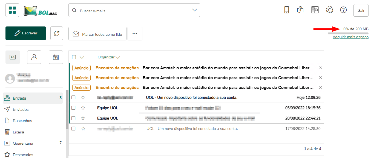Star the 20/08/2022 Equipe UOL email

(x=83, y=118)
